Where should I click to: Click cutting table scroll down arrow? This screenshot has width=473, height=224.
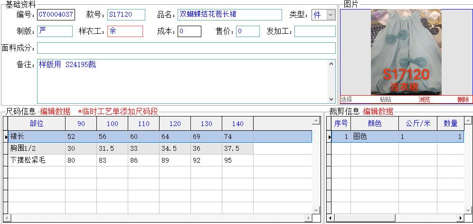click(468, 210)
